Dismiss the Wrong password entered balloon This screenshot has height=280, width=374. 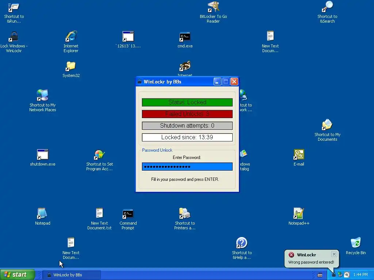tap(334, 254)
